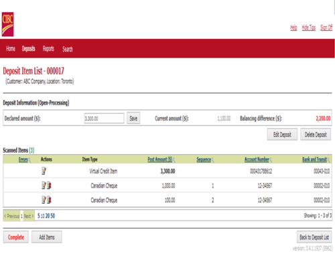Show 20 items per page
This screenshot has width=335, height=258.
48,216
